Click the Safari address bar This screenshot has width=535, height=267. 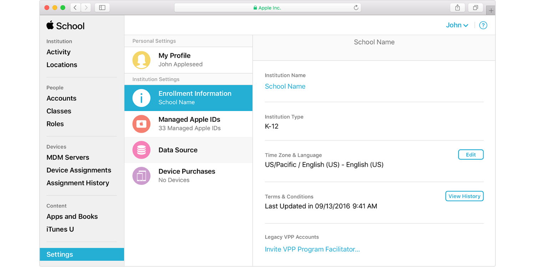(x=267, y=7)
